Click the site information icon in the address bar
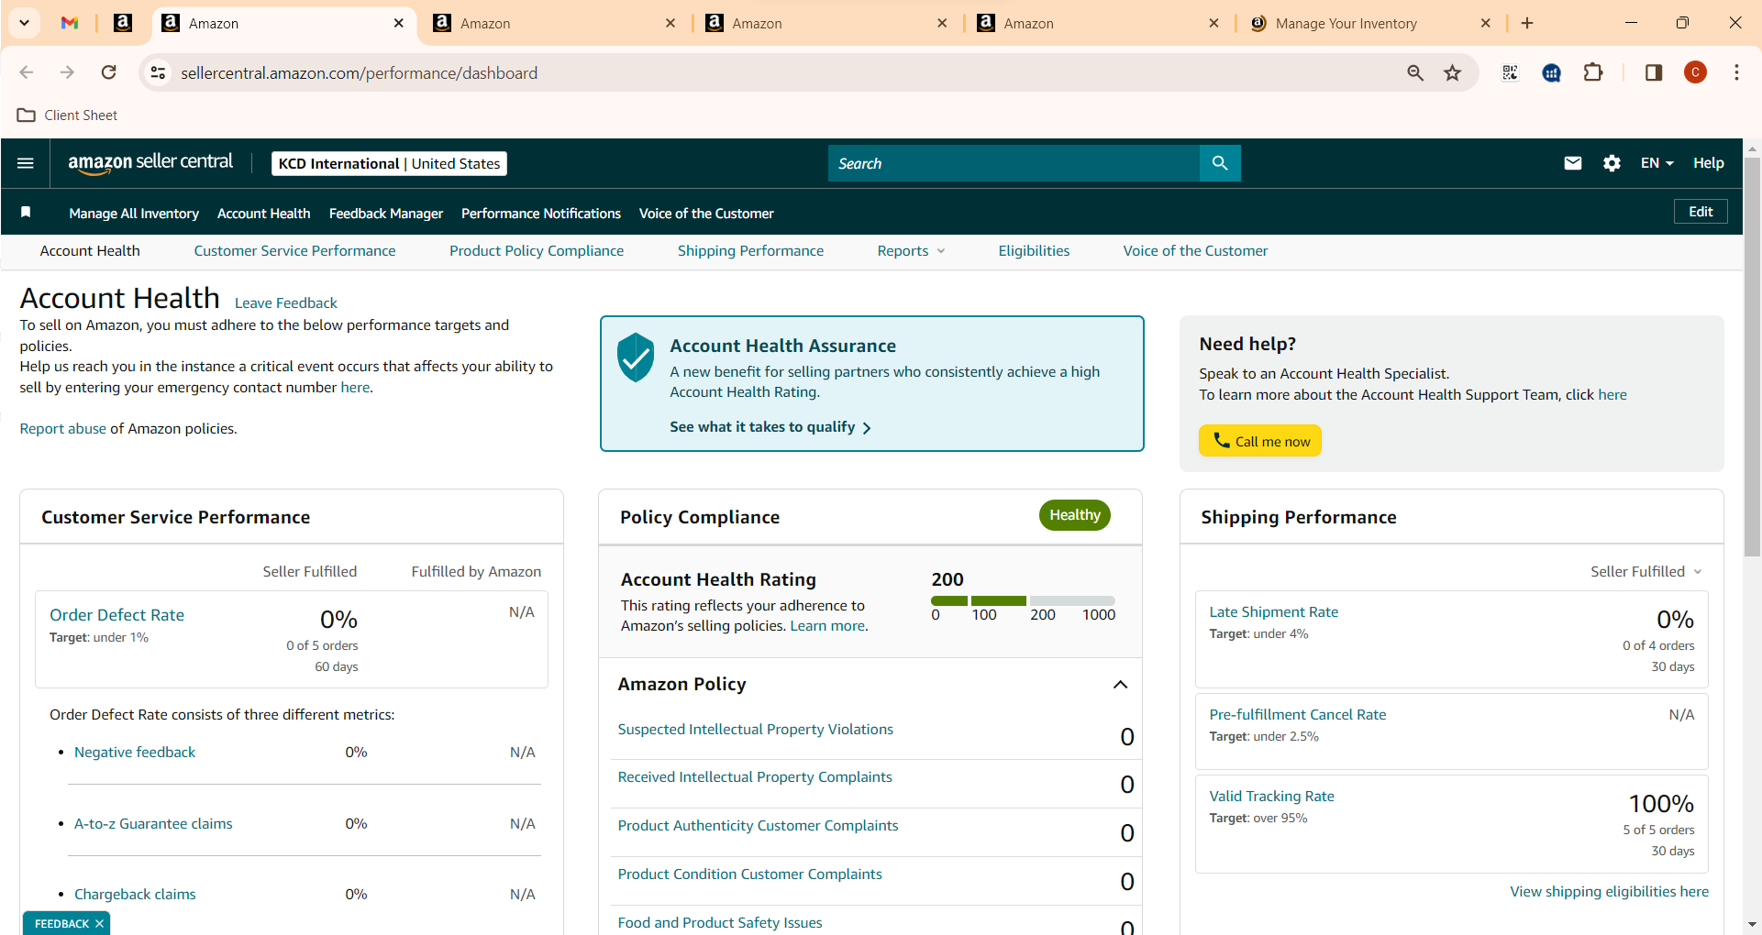 (x=159, y=72)
